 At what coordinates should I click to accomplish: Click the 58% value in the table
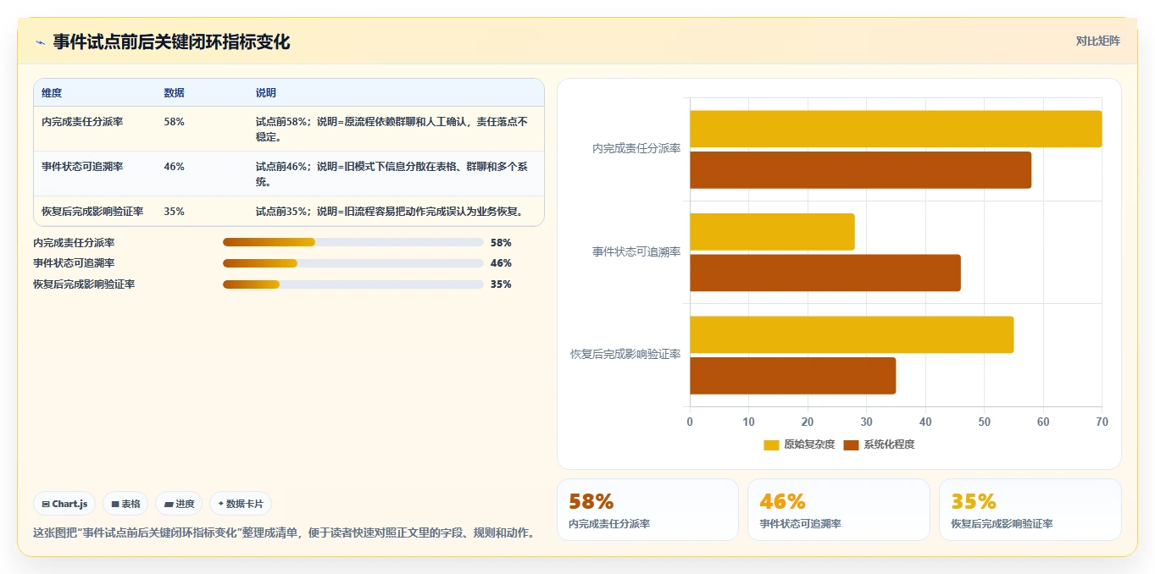(x=174, y=122)
